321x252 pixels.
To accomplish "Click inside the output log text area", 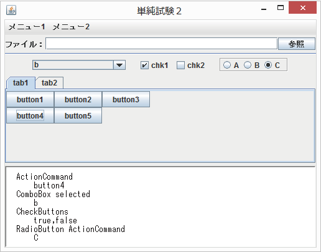I will pos(160,207).
